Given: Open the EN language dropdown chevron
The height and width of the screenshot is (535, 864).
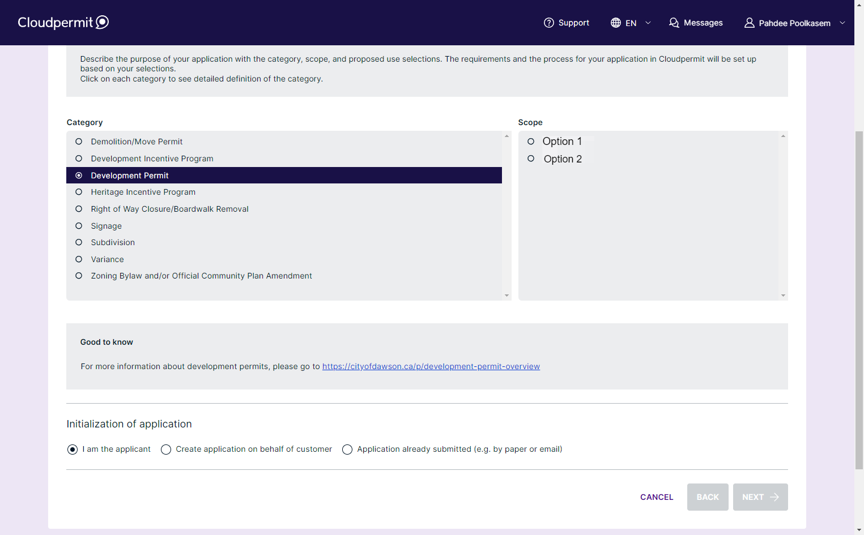Looking at the screenshot, I should click(648, 23).
